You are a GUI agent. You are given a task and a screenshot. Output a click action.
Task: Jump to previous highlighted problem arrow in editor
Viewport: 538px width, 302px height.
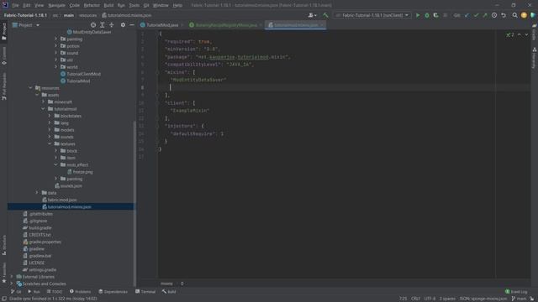(520, 35)
